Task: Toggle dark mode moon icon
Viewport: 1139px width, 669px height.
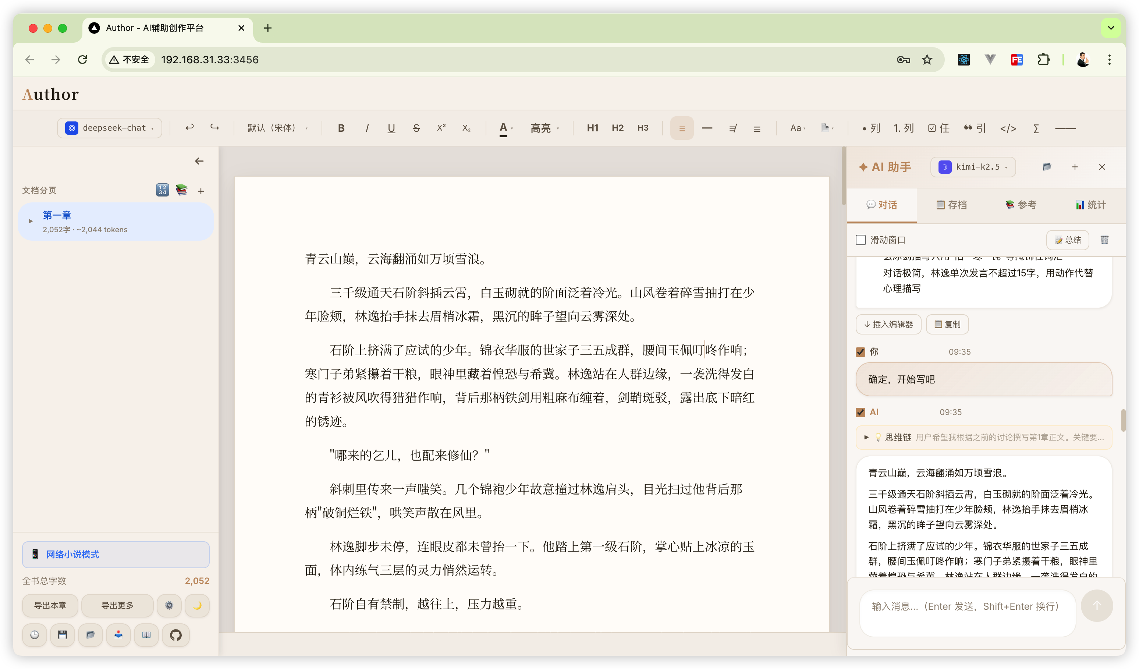Action: [197, 606]
